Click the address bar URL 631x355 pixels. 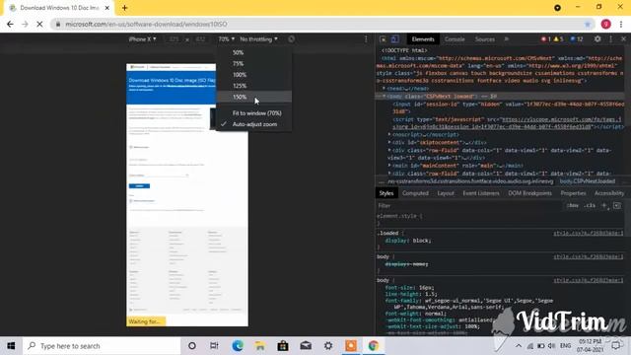(147, 24)
